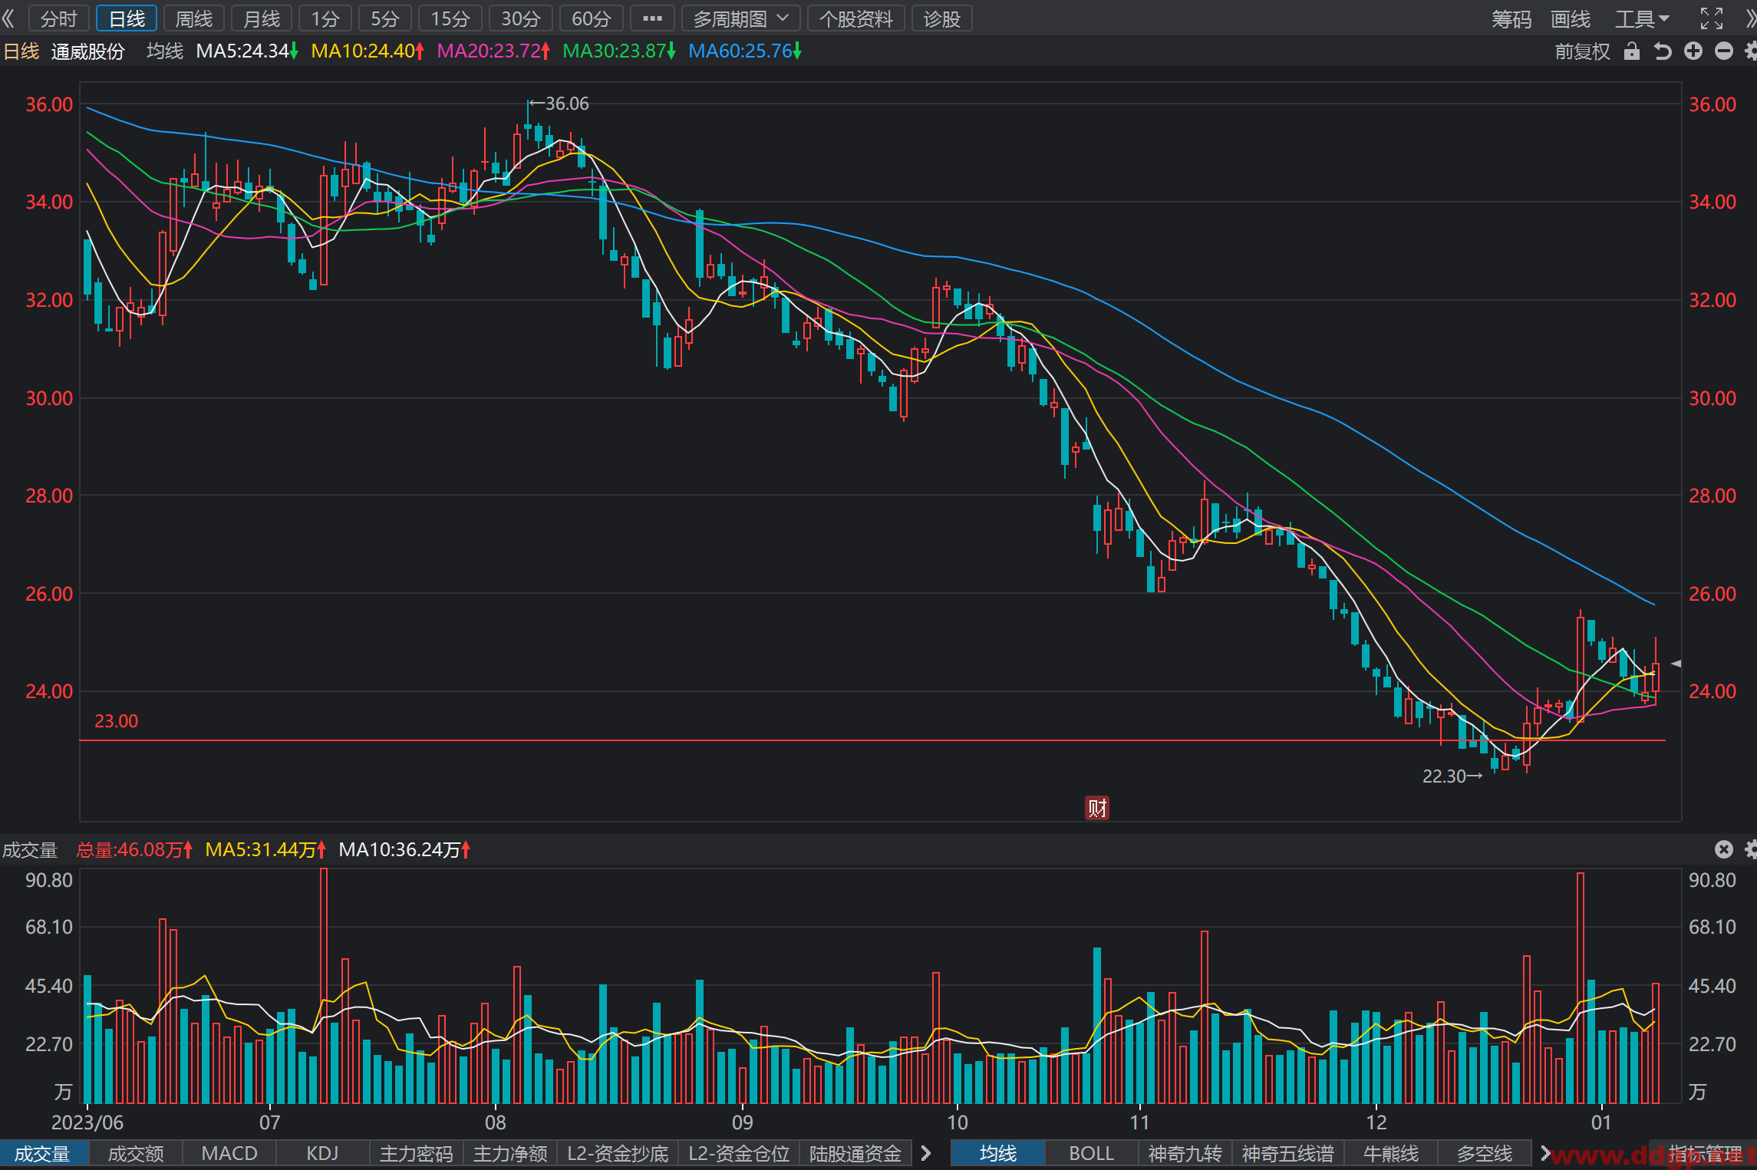This screenshot has width=1757, height=1170.
Task: Select the BOLL overlay tab
Action: pyautogui.click(x=1091, y=1153)
